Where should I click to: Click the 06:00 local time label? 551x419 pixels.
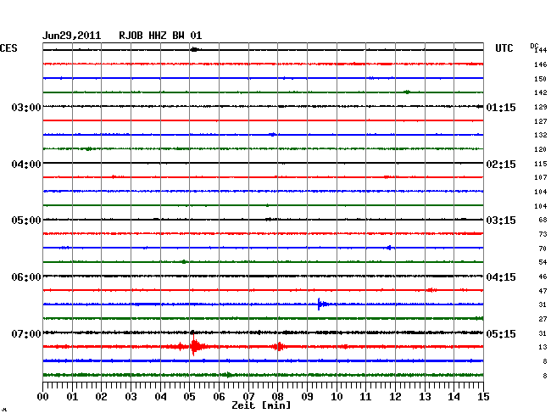coord(26,277)
